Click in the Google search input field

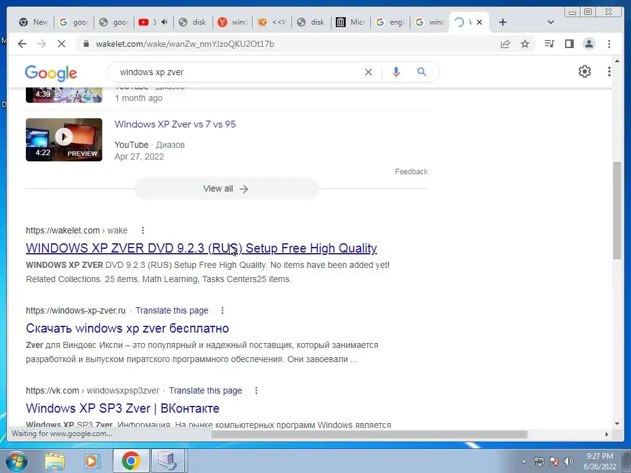pyautogui.click(x=237, y=72)
